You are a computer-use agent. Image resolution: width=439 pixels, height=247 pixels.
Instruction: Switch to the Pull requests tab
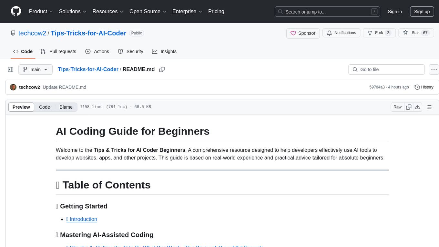pos(58,51)
